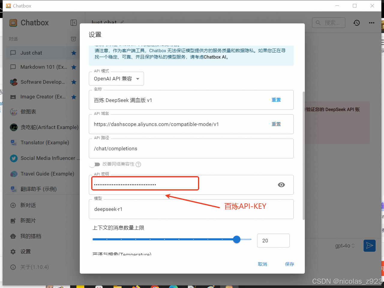Open the chat history clock icon
The height and width of the screenshot is (288, 384).
point(356,23)
